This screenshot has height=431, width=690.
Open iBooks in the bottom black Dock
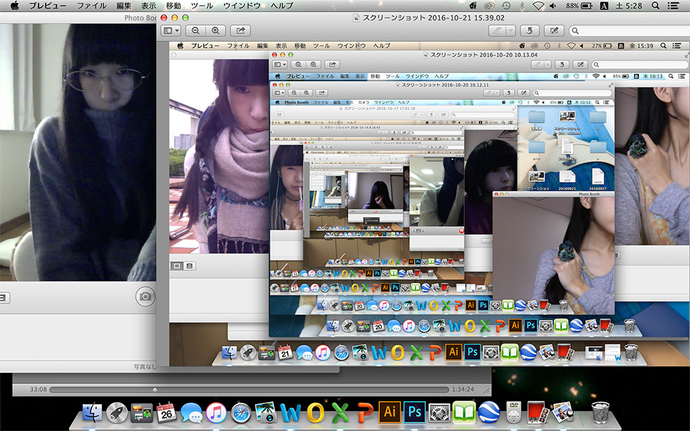464,413
